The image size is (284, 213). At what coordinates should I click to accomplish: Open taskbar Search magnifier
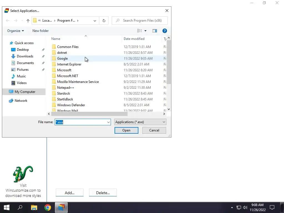20,207
